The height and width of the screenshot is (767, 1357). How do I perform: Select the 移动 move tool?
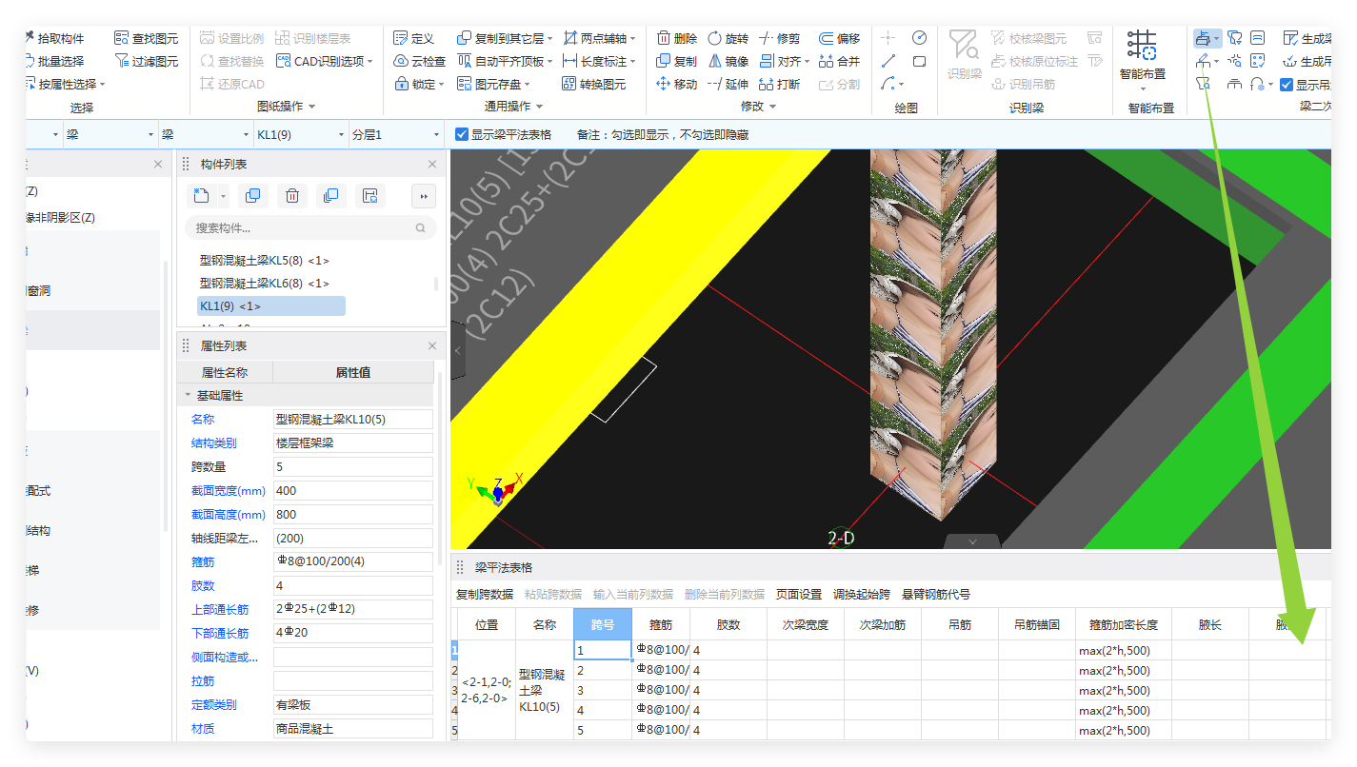coord(677,84)
